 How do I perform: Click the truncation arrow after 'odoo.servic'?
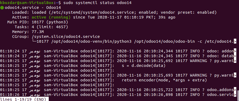[235, 95]
